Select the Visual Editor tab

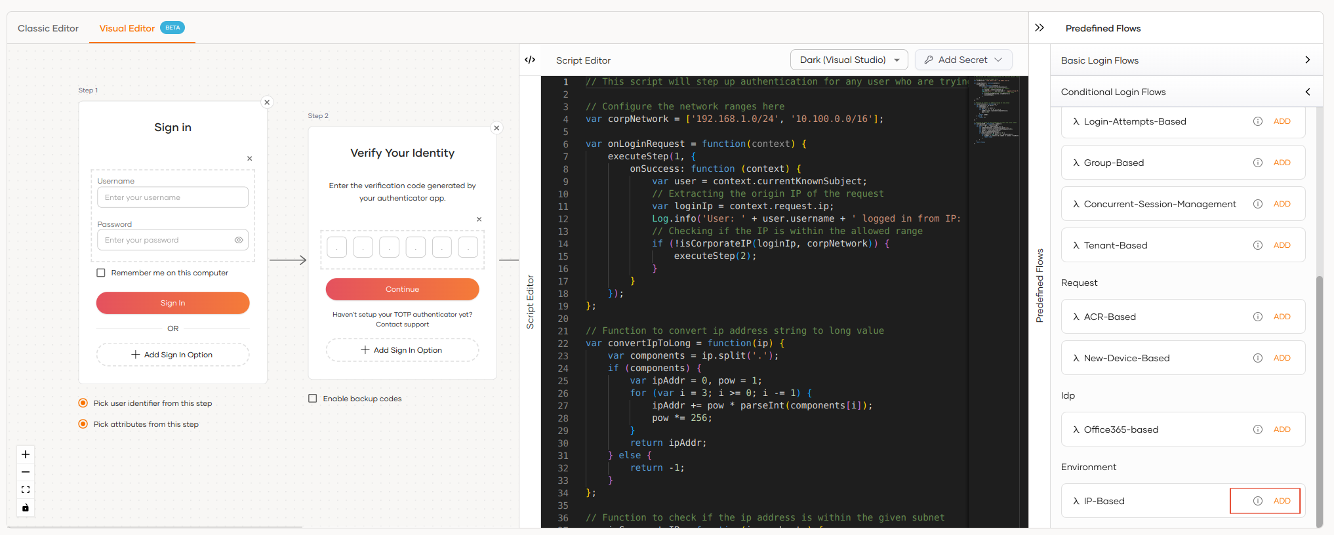(x=127, y=28)
